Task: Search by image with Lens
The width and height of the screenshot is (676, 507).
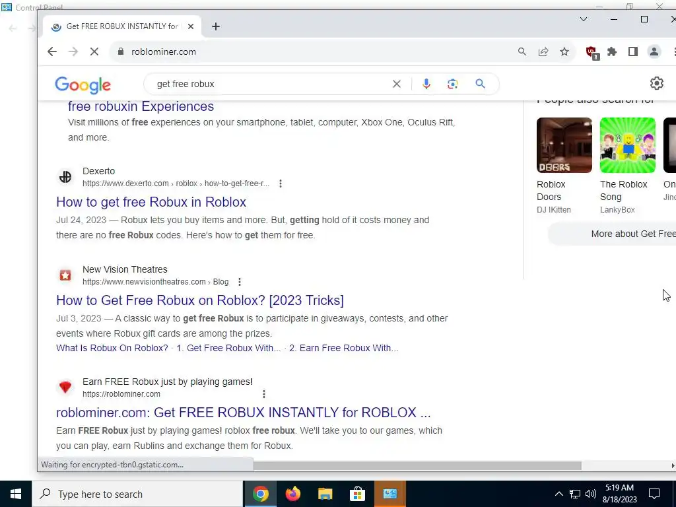Action: [452, 84]
